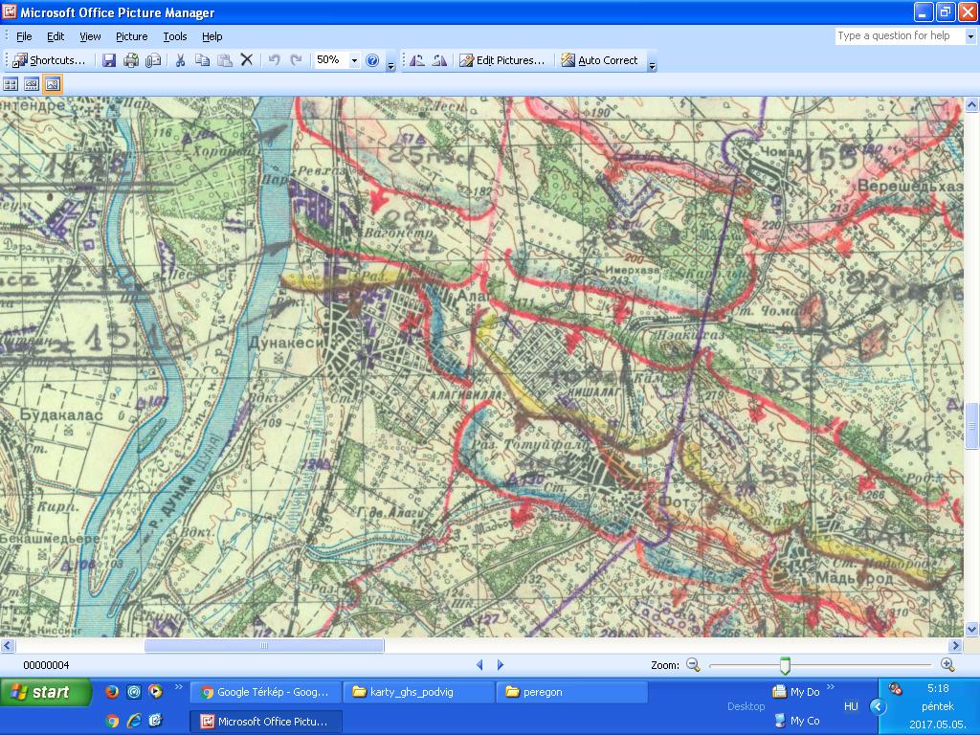Image resolution: width=980 pixels, height=735 pixels.
Task: Open the zoom percentage dropdown arrow
Action: click(354, 60)
